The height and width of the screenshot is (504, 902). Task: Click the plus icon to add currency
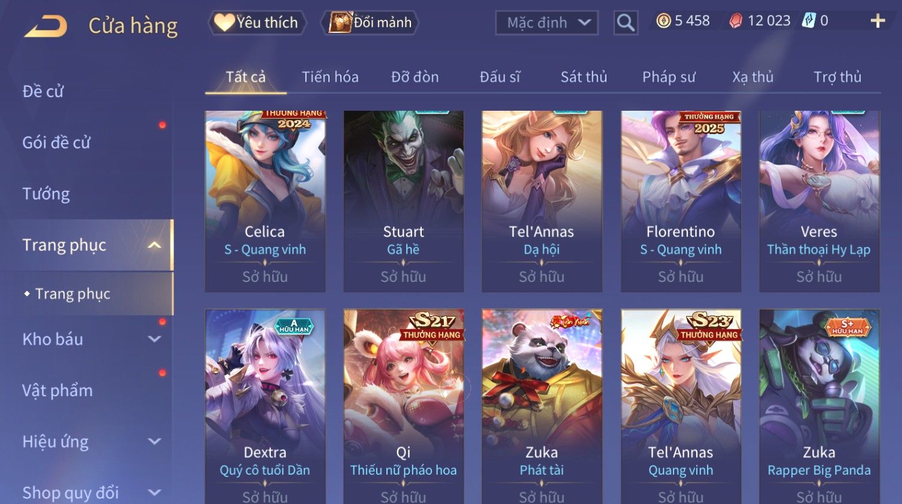point(877,21)
